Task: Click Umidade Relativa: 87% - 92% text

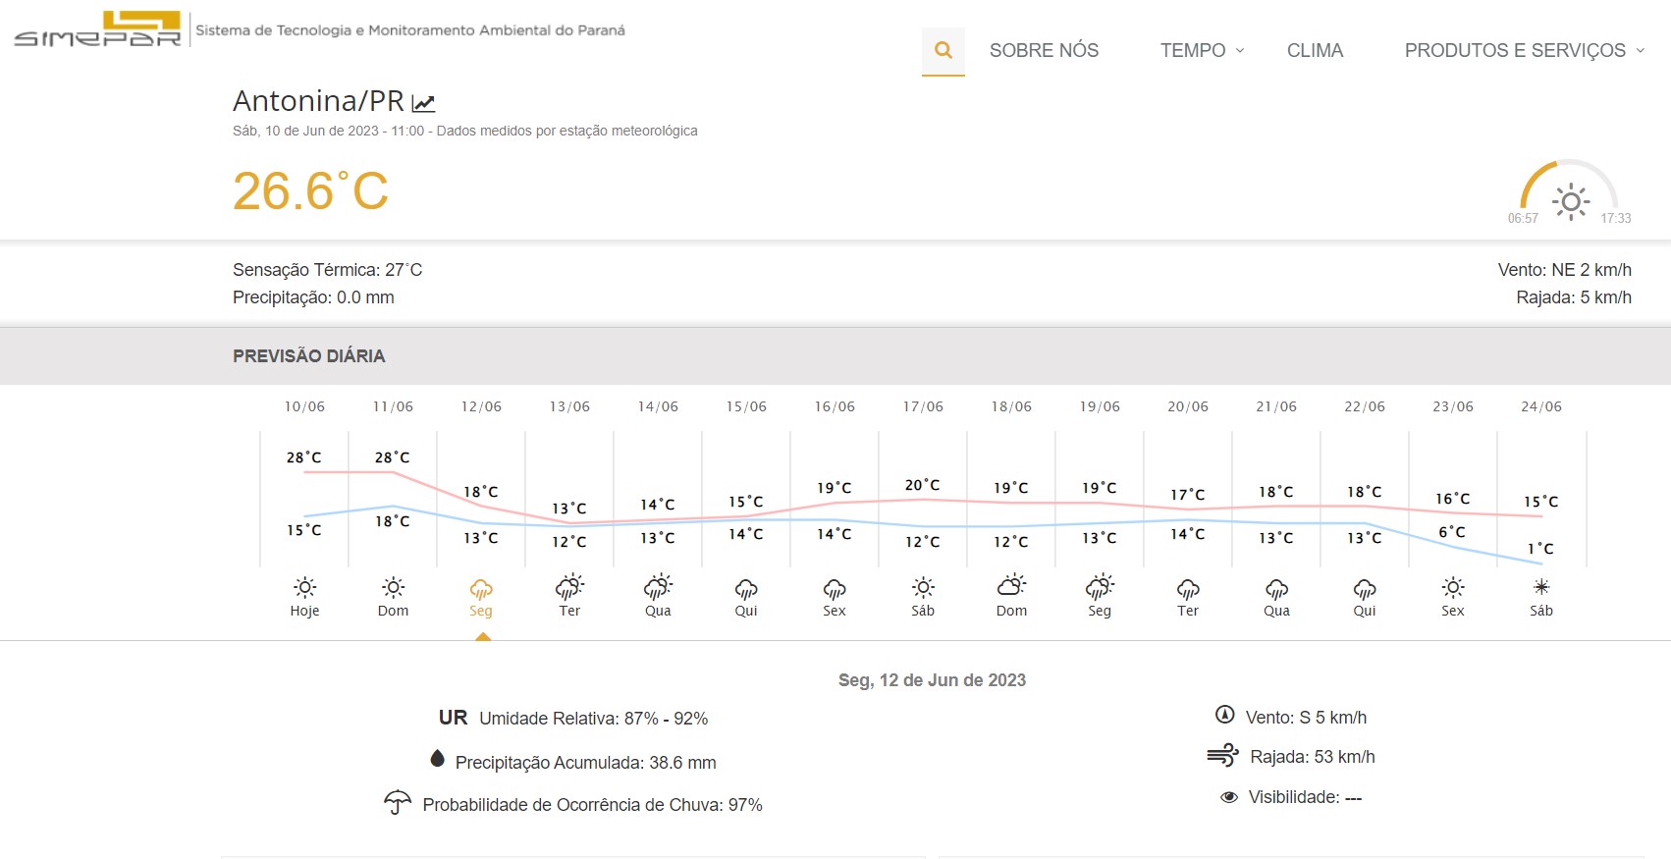Action: click(593, 719)
